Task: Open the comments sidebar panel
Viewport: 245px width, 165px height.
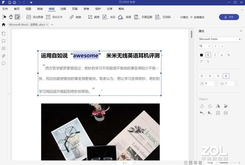Action: 3,48
